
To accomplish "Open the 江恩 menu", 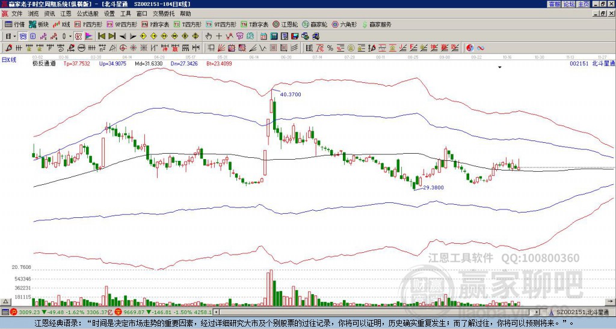I will click(x=66, y=14).
